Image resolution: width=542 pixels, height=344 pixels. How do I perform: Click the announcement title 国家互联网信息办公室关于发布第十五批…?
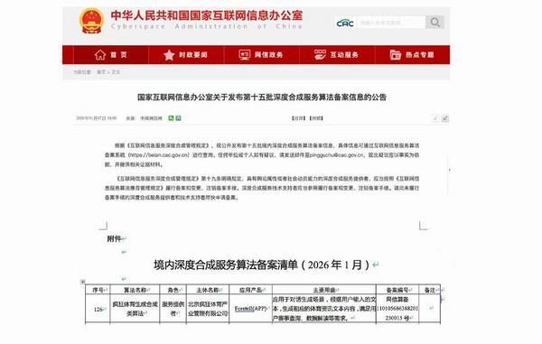pyautogui.click(x=262, y=98)
